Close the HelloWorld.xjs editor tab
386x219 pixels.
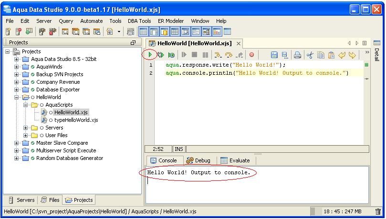tap(238, 44)
